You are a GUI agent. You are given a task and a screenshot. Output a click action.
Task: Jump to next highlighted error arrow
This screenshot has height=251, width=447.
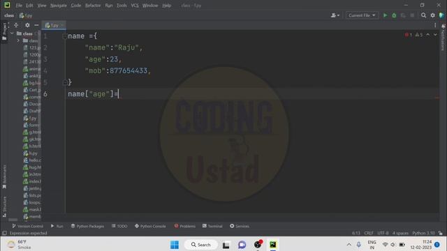(435, 35)
